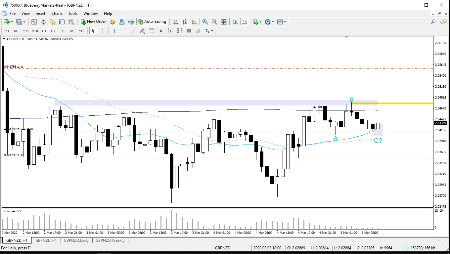Viewport: 450px width, 254px height.
Task: Draw a vertical line
Action: tap(114, 31)
